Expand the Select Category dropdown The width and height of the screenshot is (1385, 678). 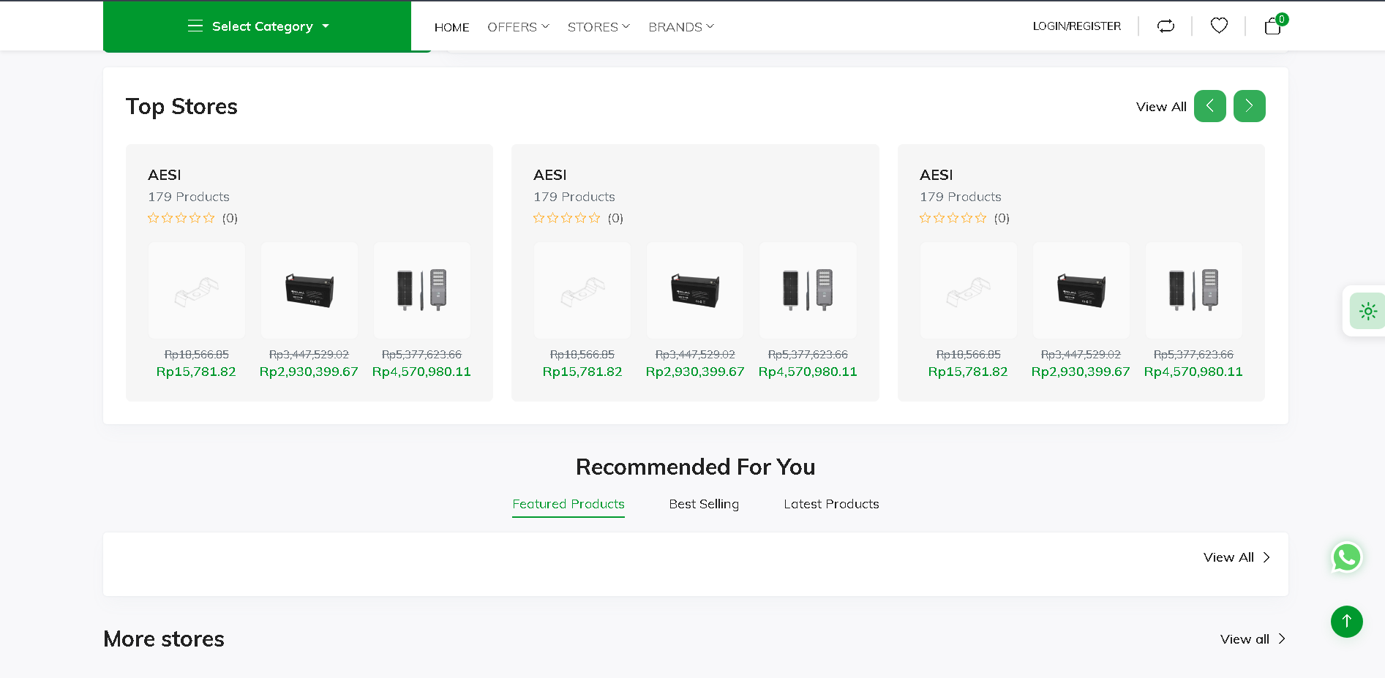(x=262, y=26)
